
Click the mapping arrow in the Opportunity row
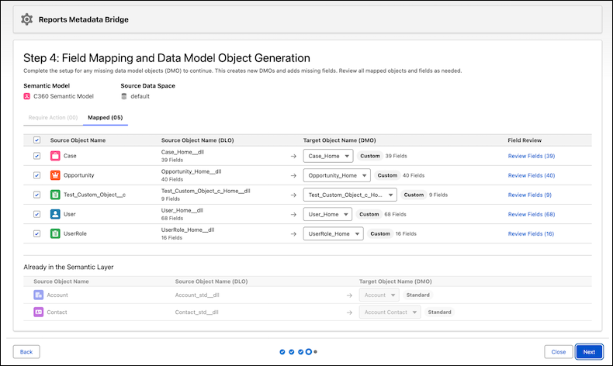point(293,176)
